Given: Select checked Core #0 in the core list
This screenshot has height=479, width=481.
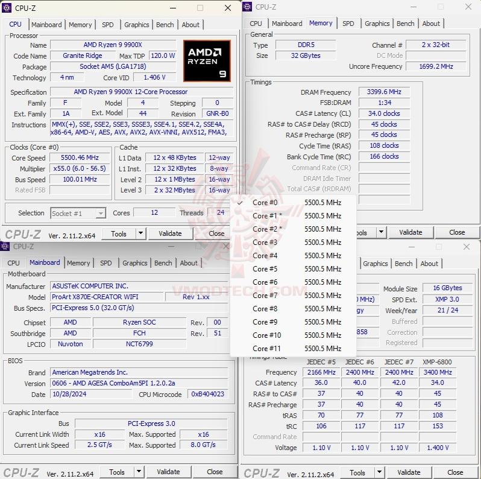Looking at the screenshot, I should [x=294, y=203].
